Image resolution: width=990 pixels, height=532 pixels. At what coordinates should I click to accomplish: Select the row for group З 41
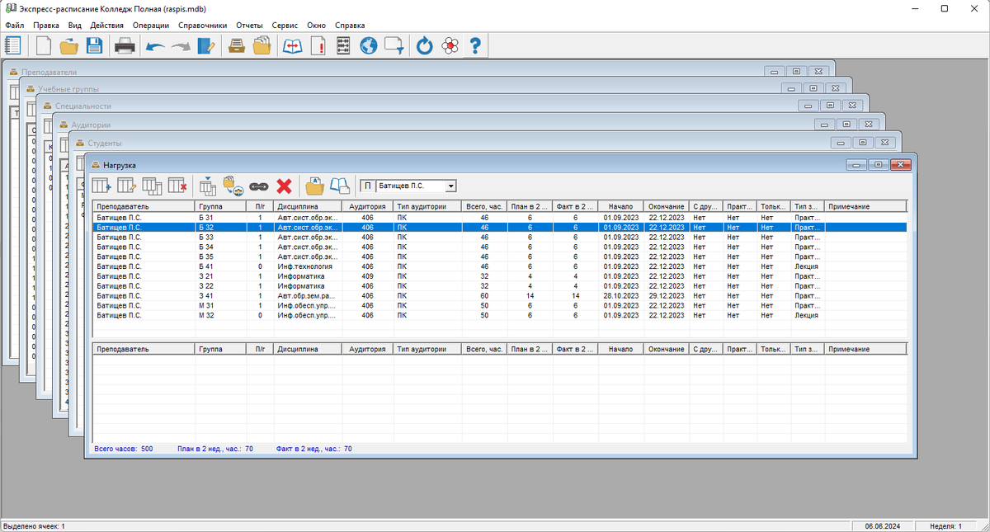point(500,295)
